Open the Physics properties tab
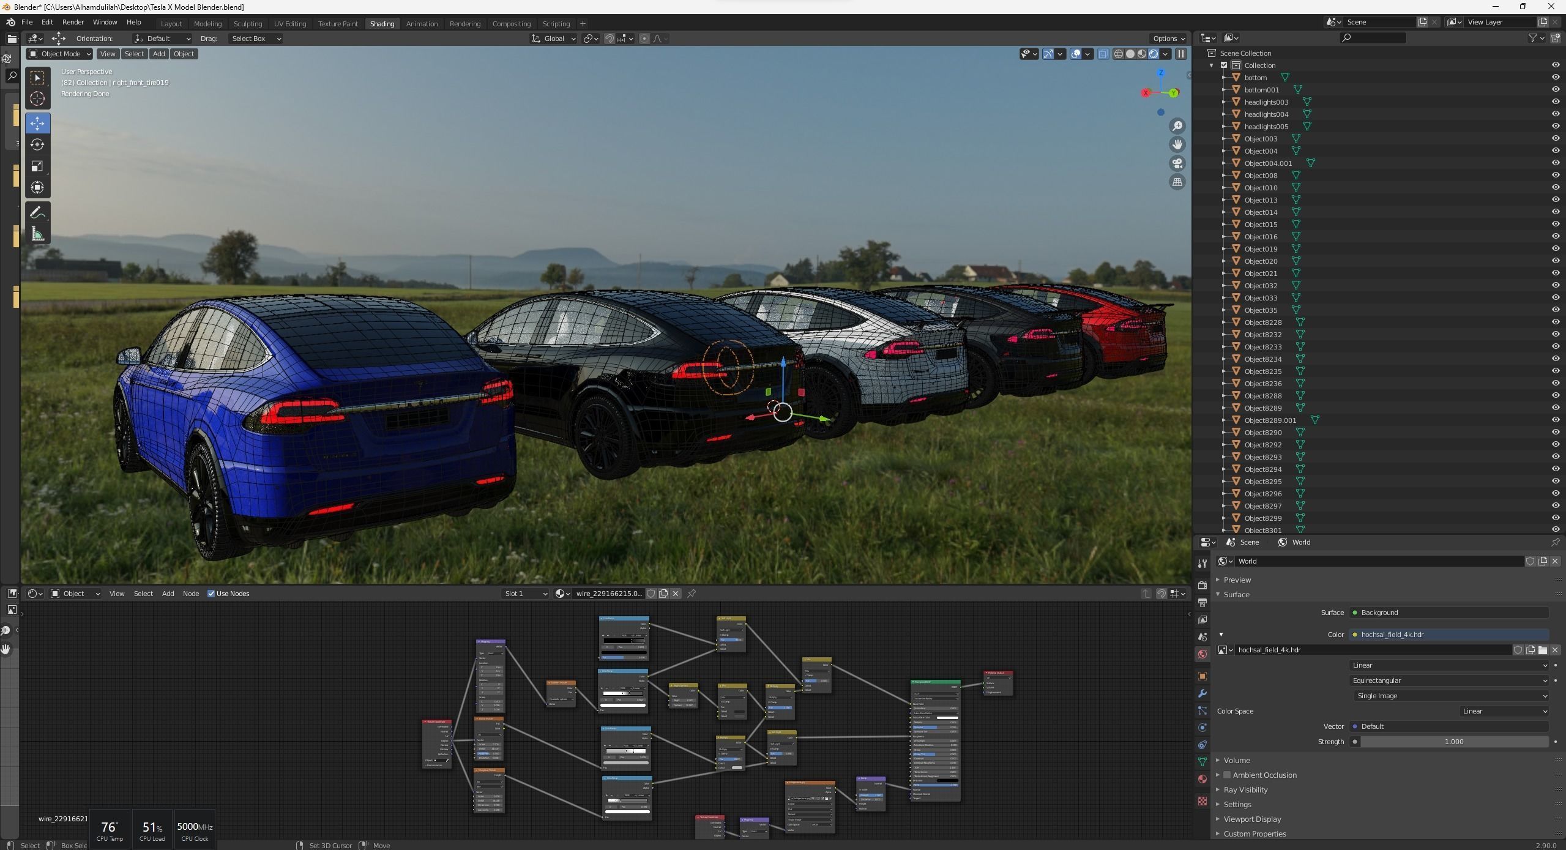The width and height of the screenshot is (1566, 850). 1202,728
